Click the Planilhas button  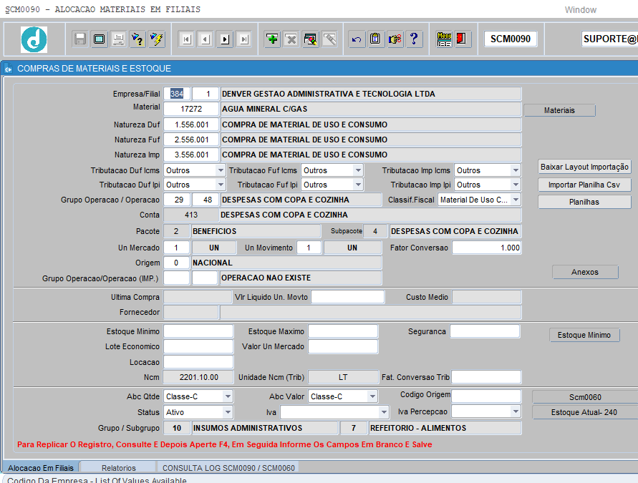click(584, 202)
